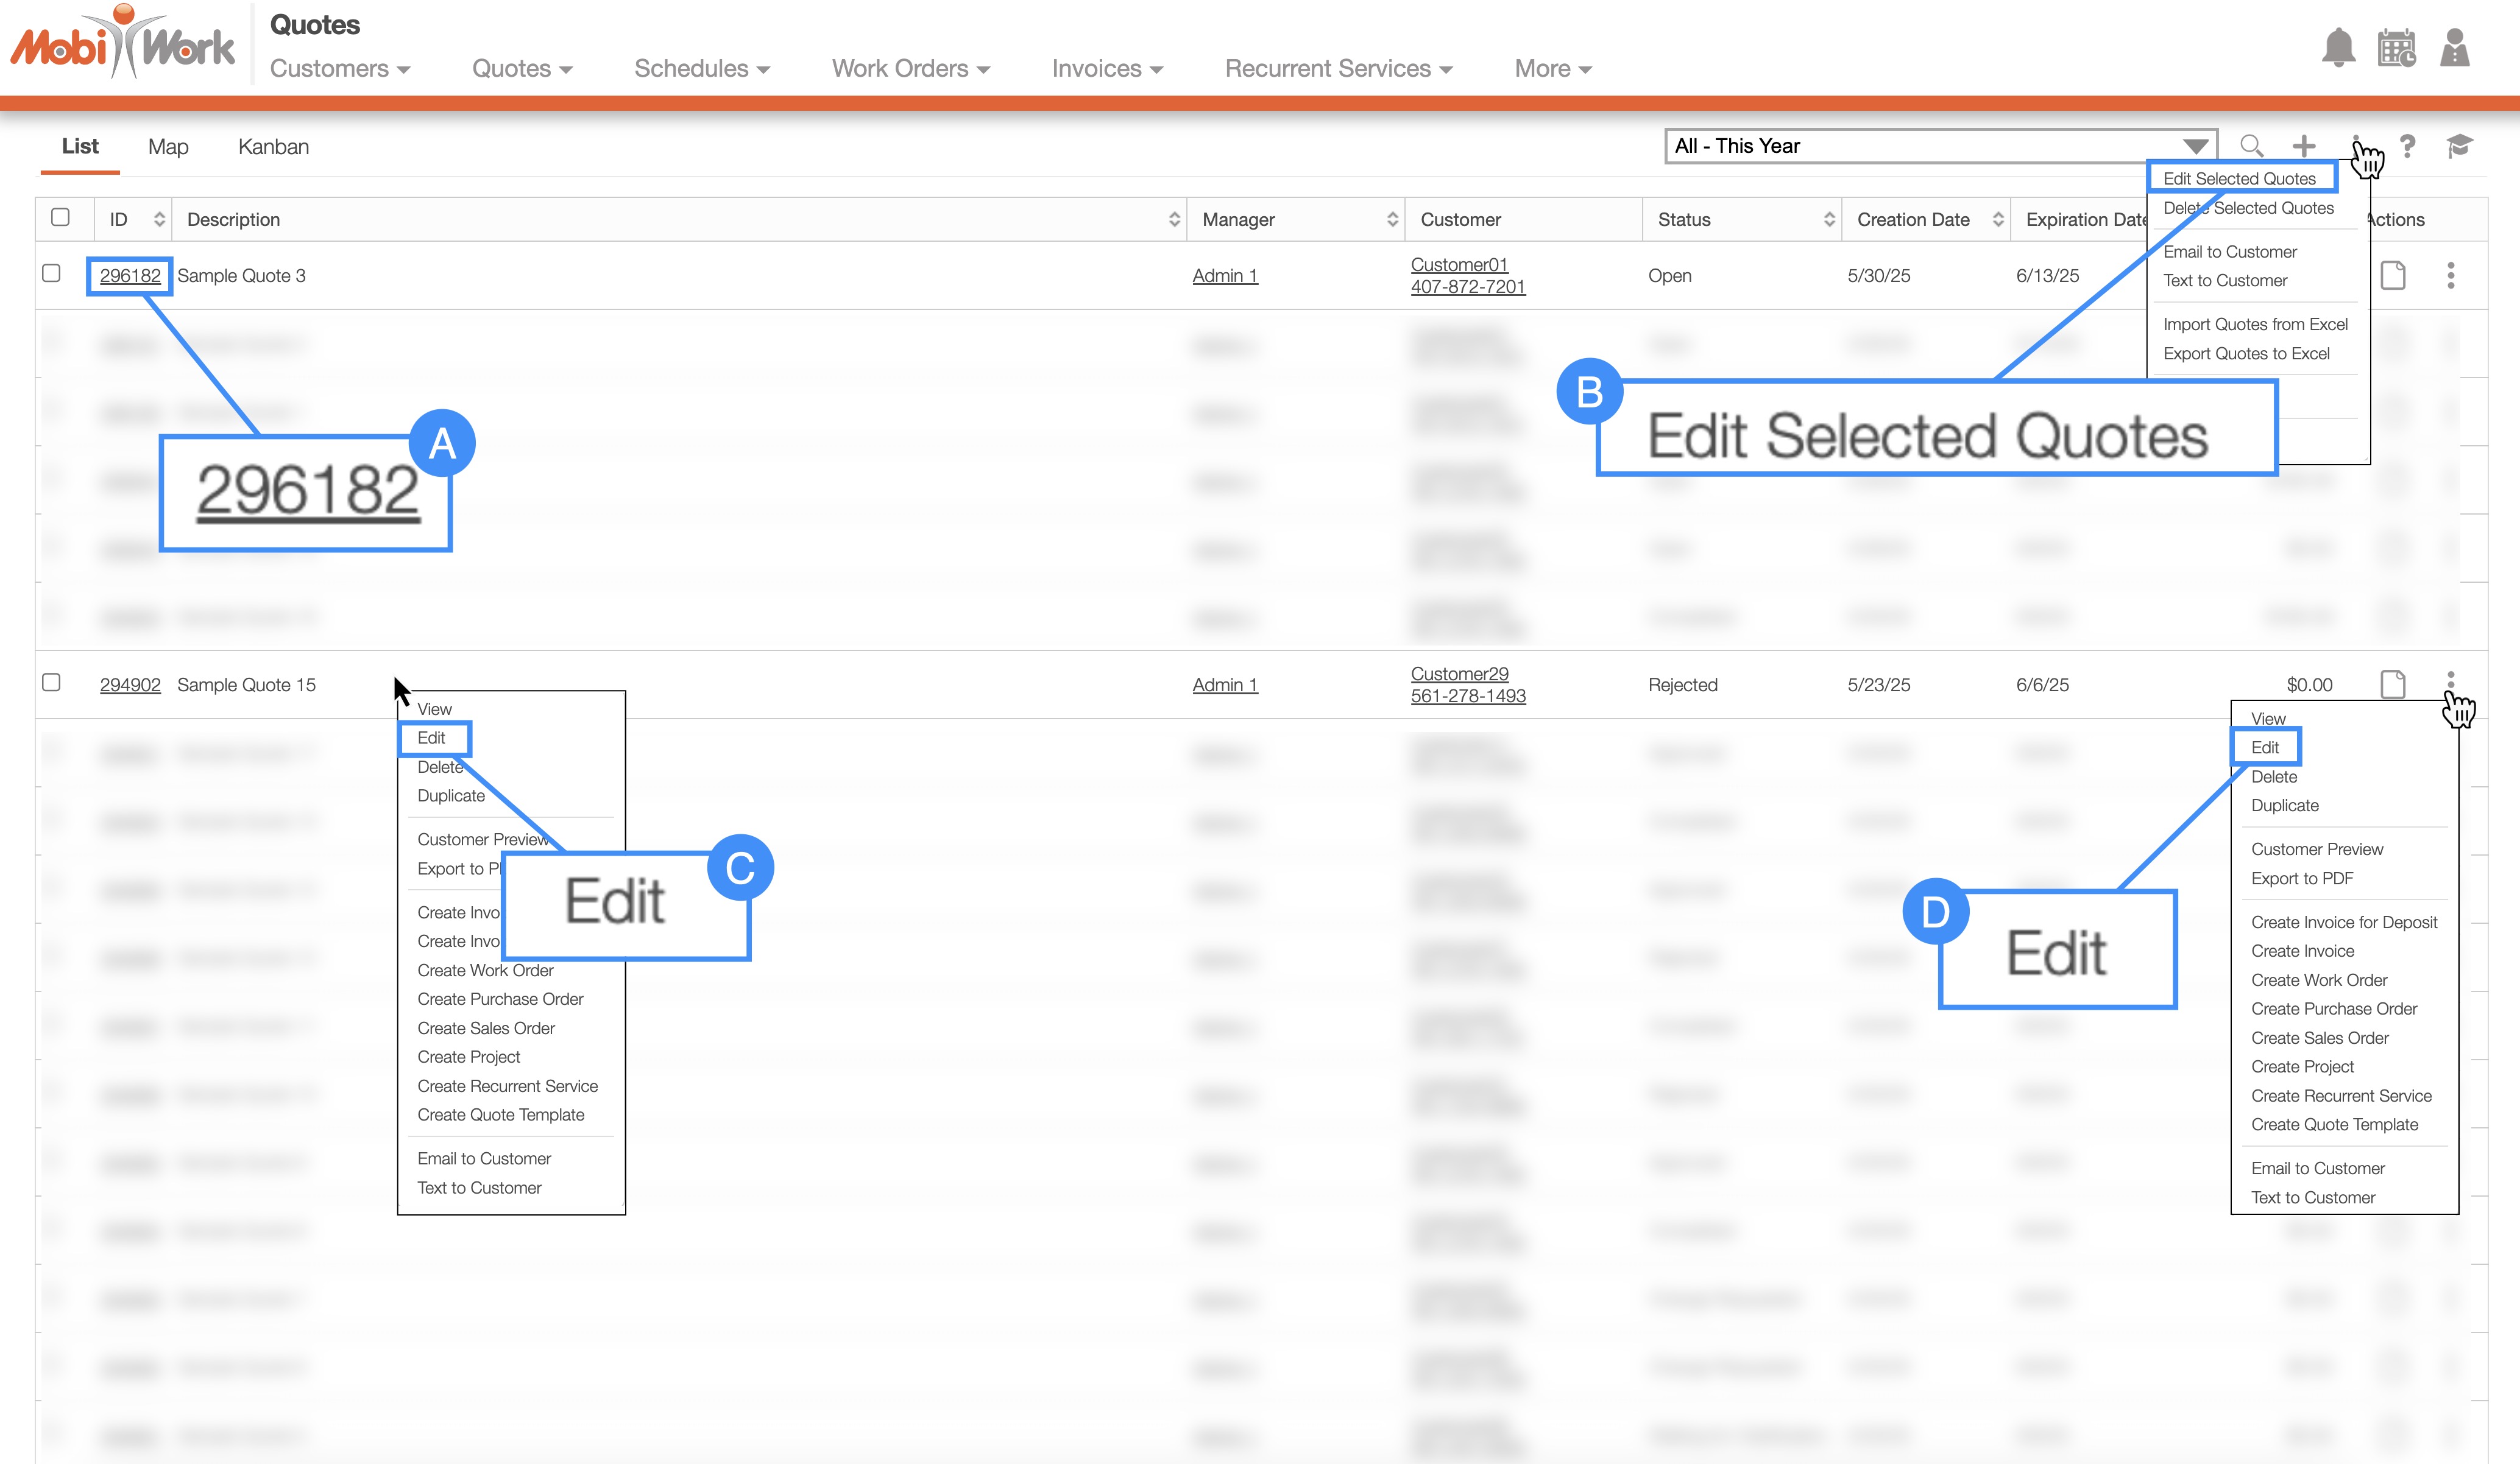
Task: Click the plus icon to add quote
Action: [x=2303, y=146]
